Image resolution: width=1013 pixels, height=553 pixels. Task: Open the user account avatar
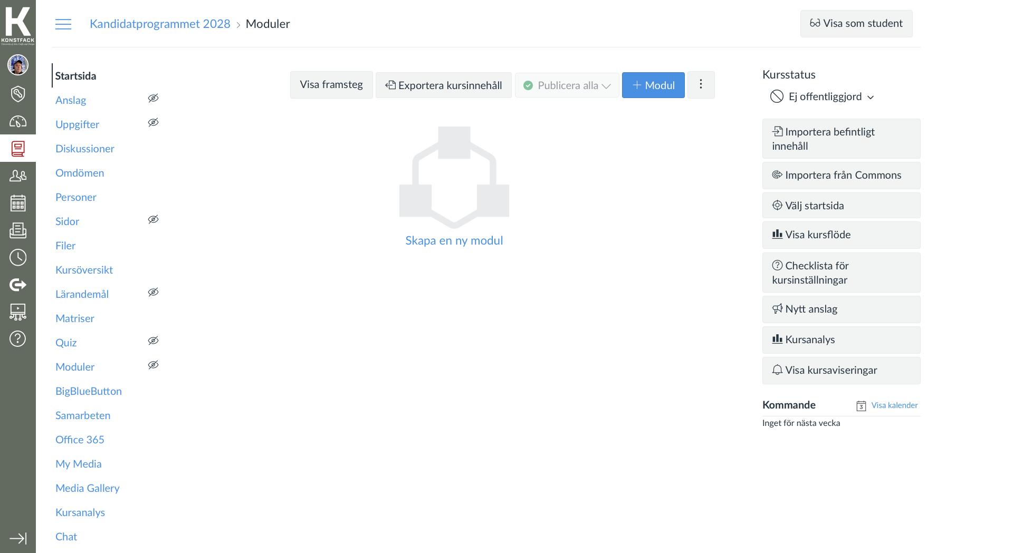click(18, 65)
